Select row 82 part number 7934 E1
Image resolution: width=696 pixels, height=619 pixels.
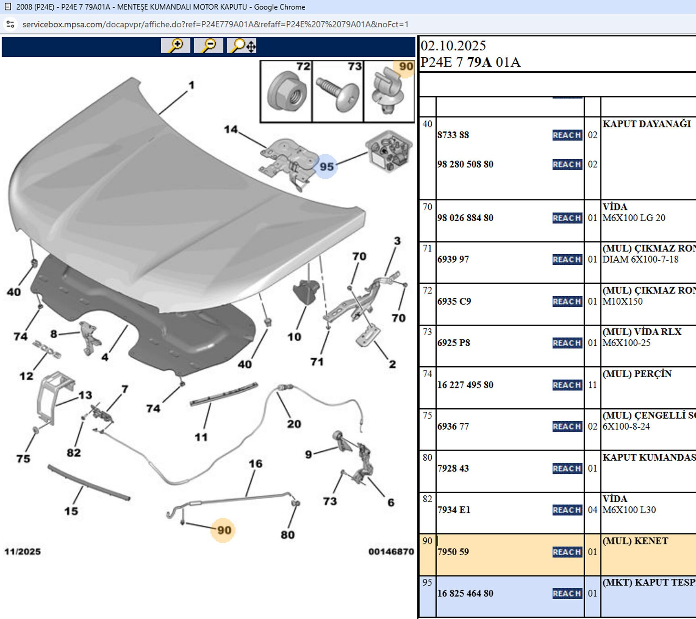[454, 510]
